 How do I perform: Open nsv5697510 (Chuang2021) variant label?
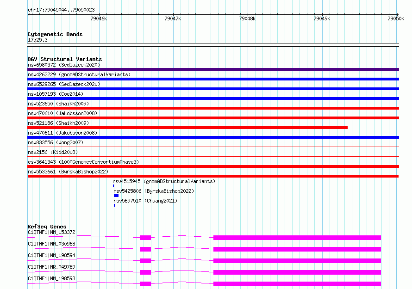tap(145, 201)
